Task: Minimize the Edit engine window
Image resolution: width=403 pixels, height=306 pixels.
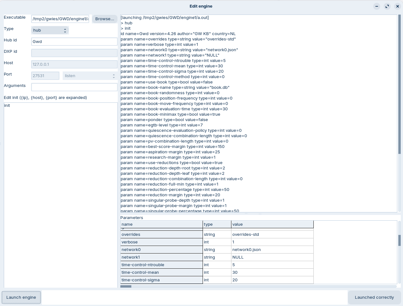Action: click(x=377, y=6)
